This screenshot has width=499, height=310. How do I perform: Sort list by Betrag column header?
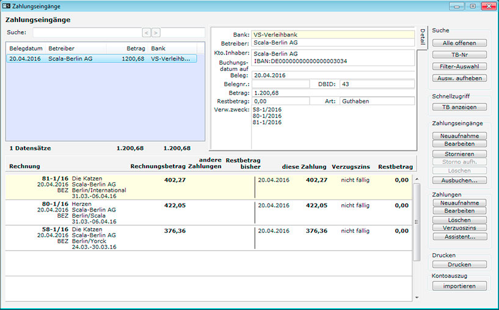134,48
